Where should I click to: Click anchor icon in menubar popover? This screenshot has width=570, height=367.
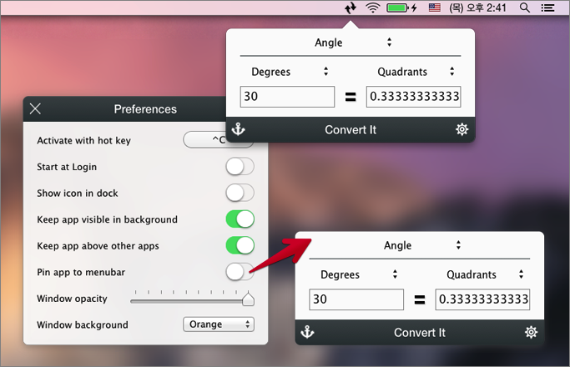pyautogui.click(x=239, y=129)
